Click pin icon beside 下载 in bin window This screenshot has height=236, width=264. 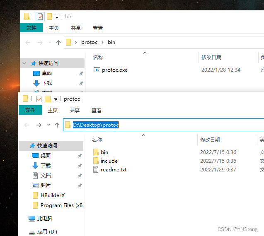(81, 83)
